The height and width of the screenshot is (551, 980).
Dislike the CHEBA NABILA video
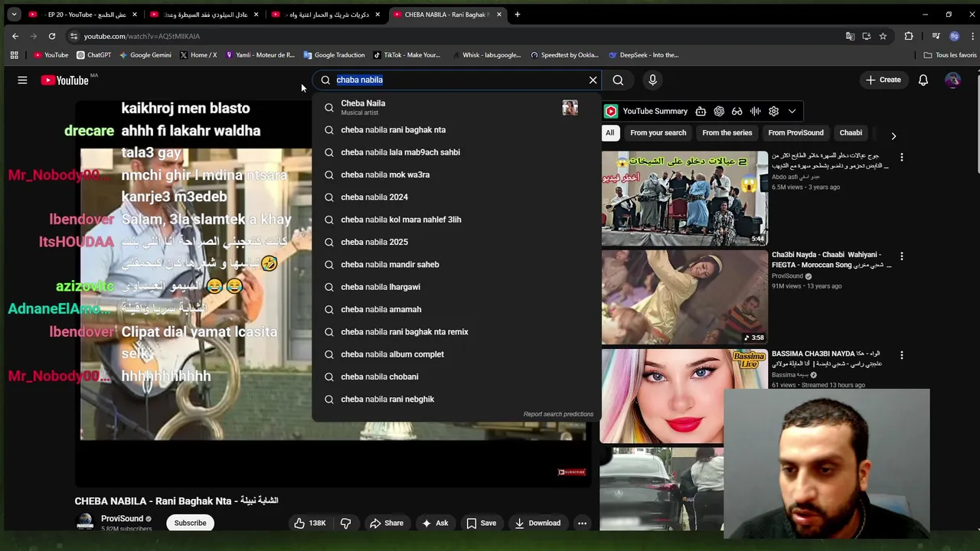346,523
